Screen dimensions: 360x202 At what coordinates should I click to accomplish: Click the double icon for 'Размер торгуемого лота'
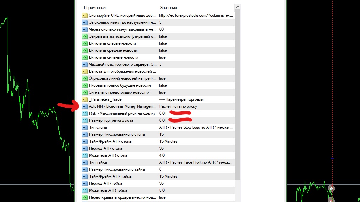tap(85, 120)
